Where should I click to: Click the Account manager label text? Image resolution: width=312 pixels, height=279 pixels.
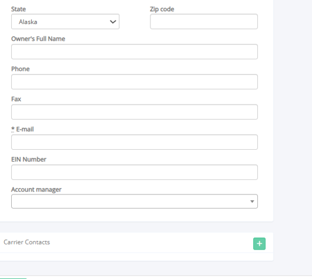click(x=36, y=190)
